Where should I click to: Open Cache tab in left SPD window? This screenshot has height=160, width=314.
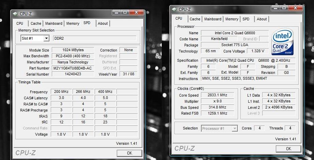click(x=36, y=23)
